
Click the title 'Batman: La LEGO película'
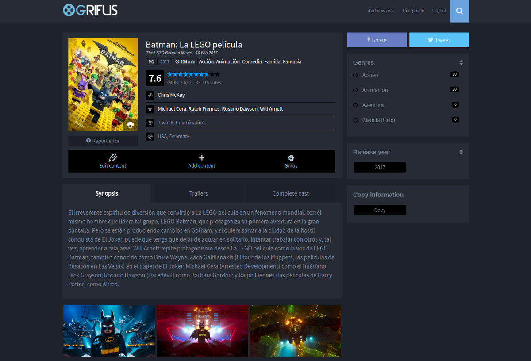pos(194,45)
